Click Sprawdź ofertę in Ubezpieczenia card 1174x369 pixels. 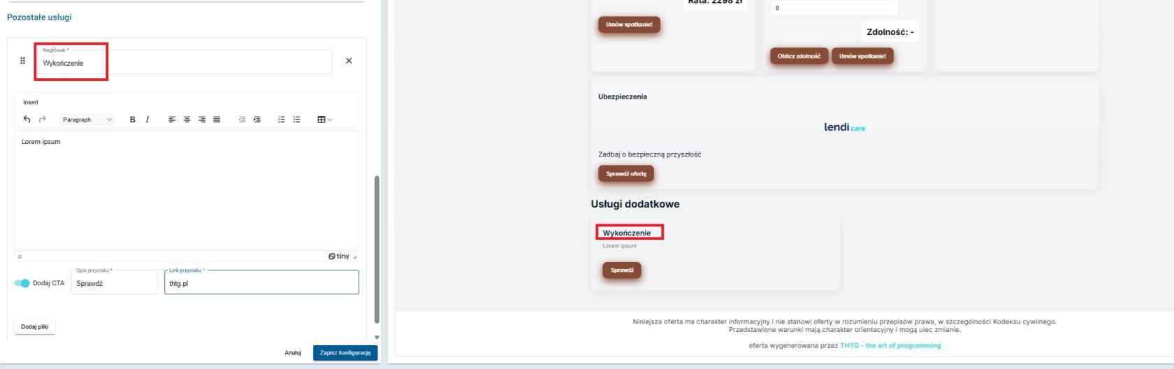pyautogui.click(x=626, y=173)
